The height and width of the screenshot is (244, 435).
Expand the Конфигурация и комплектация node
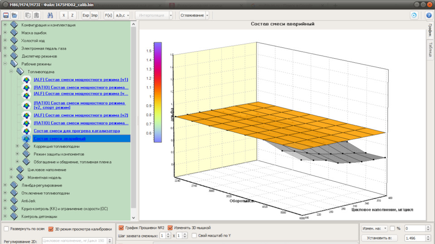click(x=5, y=25)
